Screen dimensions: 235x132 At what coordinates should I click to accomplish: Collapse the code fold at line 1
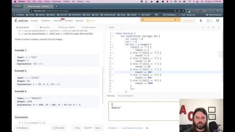(x=112, y=33)
